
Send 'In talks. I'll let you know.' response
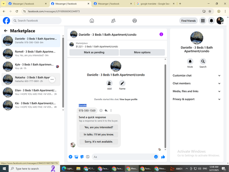coord(99,134)
